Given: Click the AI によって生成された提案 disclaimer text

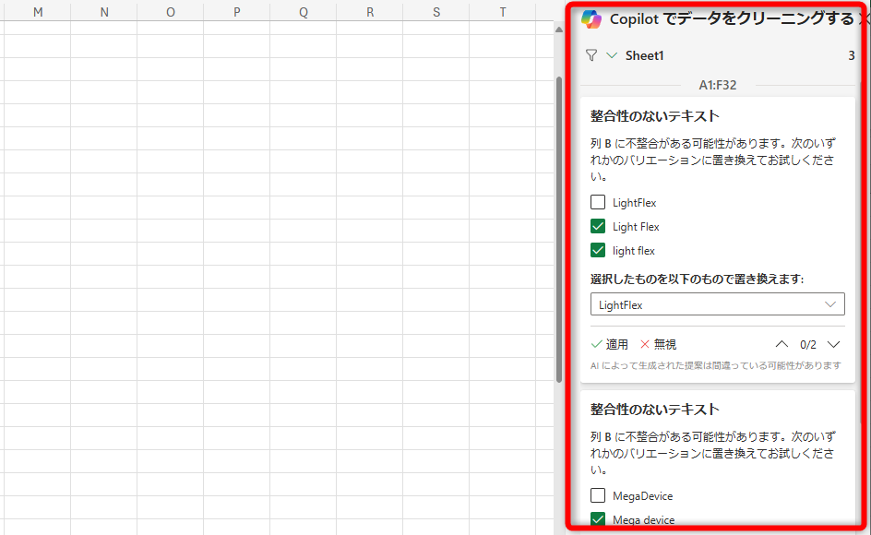Looking at the screenshot, I should (715, 365).
